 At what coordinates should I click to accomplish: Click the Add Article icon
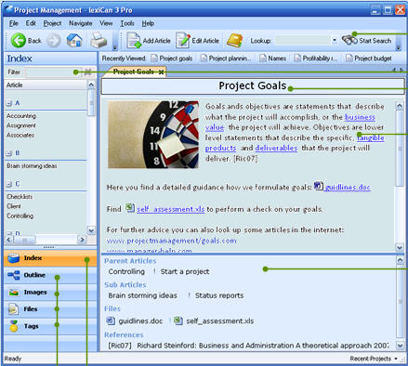(134, 41)
